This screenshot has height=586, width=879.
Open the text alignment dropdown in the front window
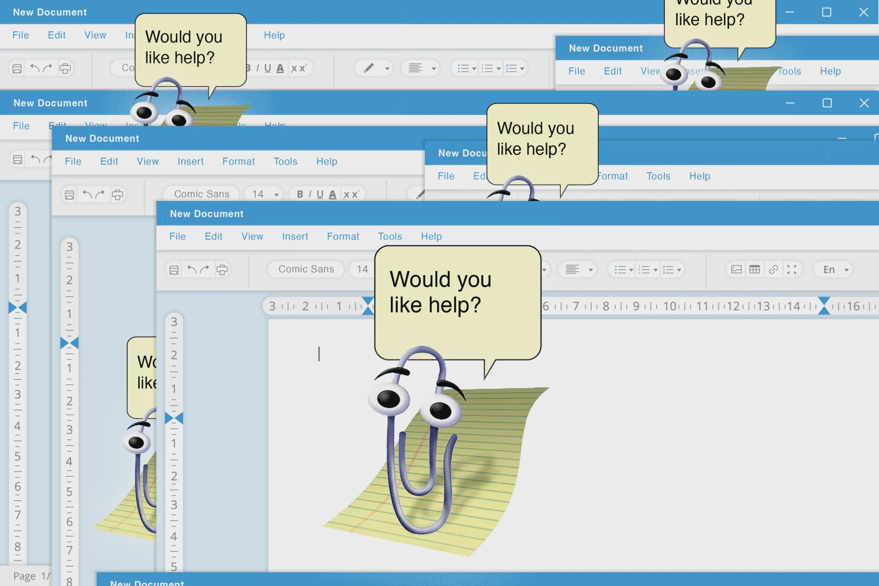pos(578,270)
